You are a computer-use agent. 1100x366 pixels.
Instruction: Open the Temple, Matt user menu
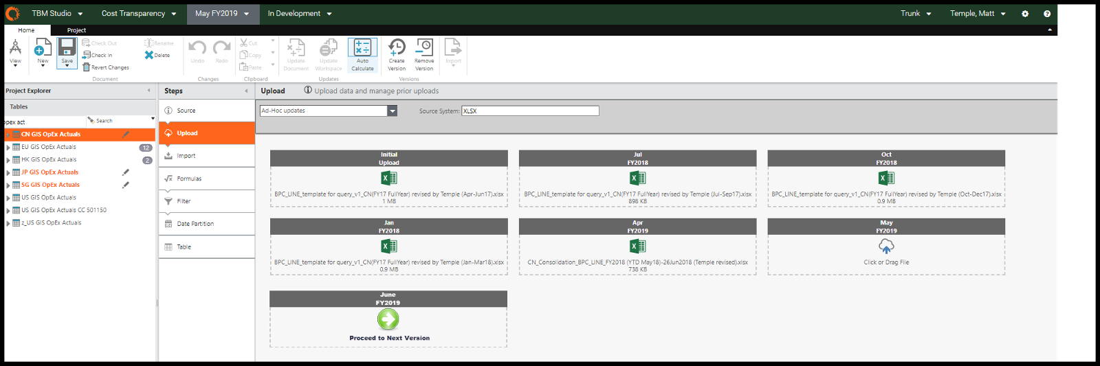[x=978, y=13]
